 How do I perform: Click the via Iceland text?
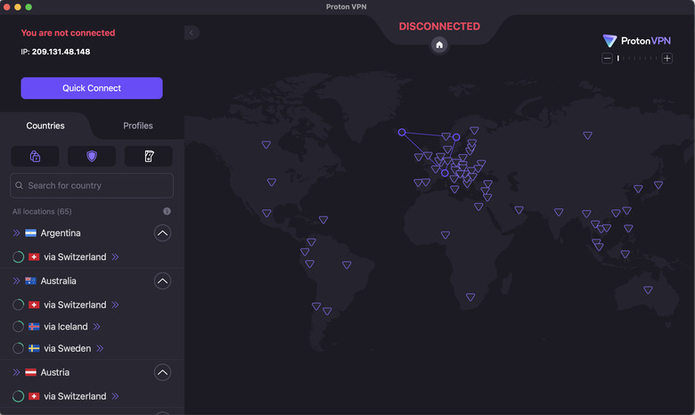(x=66, y=327)
